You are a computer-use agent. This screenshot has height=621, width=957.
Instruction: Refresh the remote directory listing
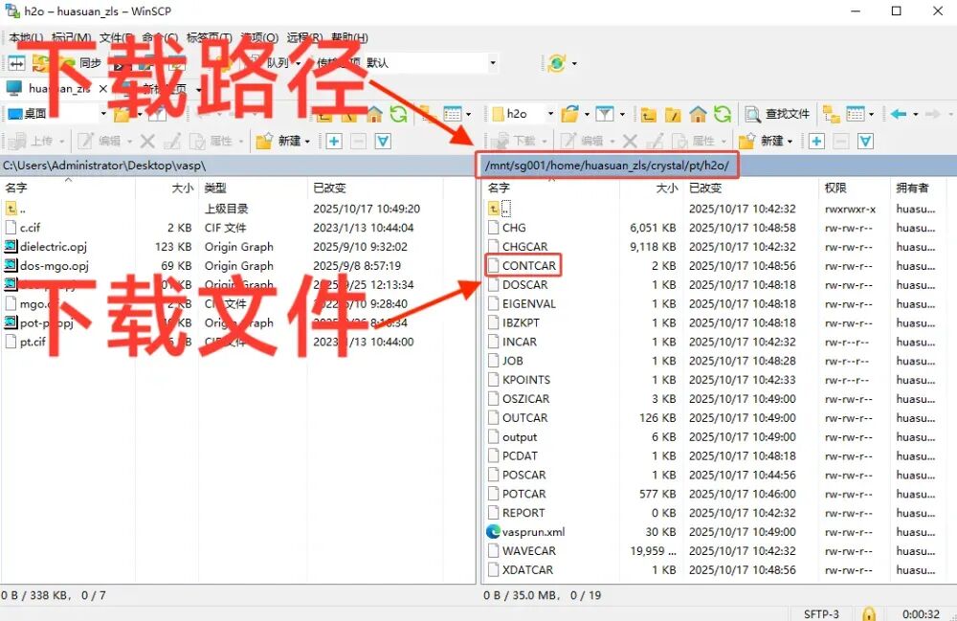[723, 114]
